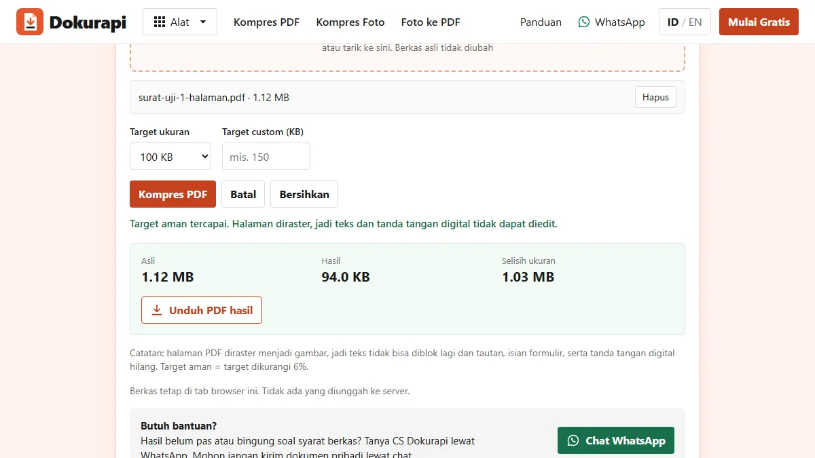The width and height of the screenshot is (815, 458).
Task: Click the red Kompres PDF button
Action: [173, 194]
